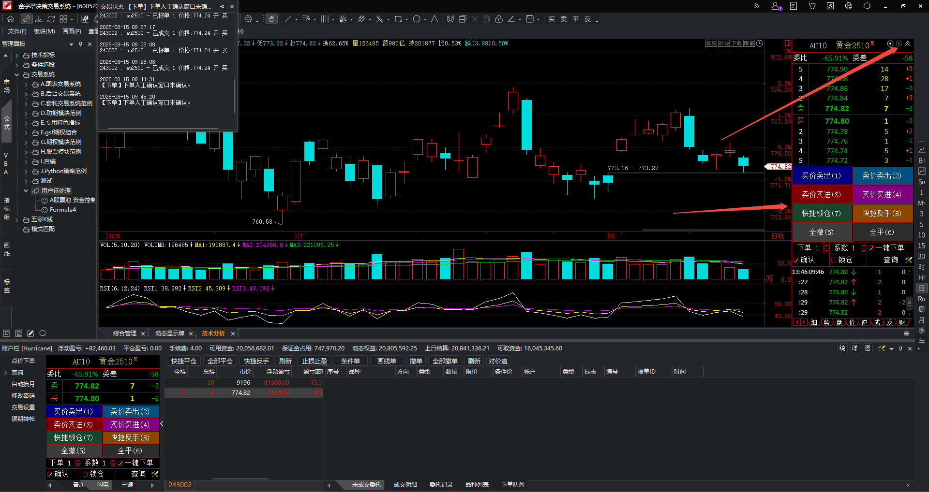Select the text annotation tool

click(x=434, y=19)
